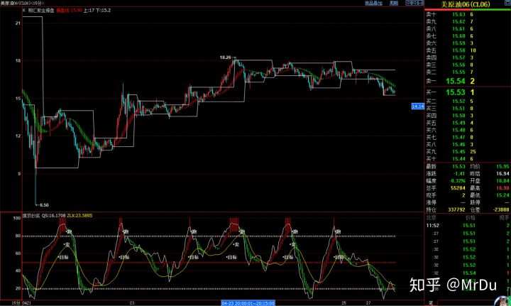Click the 18.26 high price label
The image size is (511, 306).
tap(225, 58)
